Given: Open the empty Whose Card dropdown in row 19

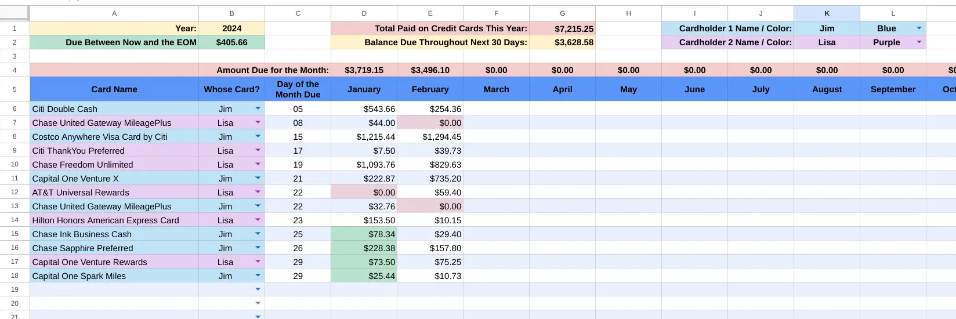Looking at the screenshot, I should pyautogui.click(x=258, y=289).
